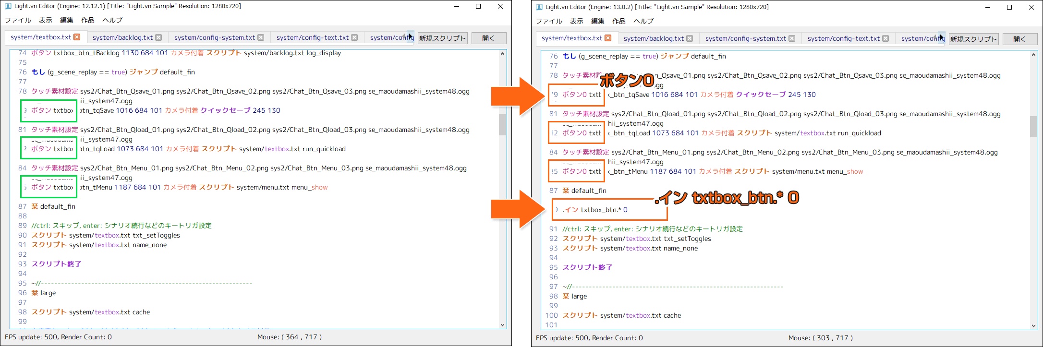The width and height of the screenshot is (1043, 347).
Task: Open 作品 menu in left window
Action: pyautogui.click(x=88, y=20)
